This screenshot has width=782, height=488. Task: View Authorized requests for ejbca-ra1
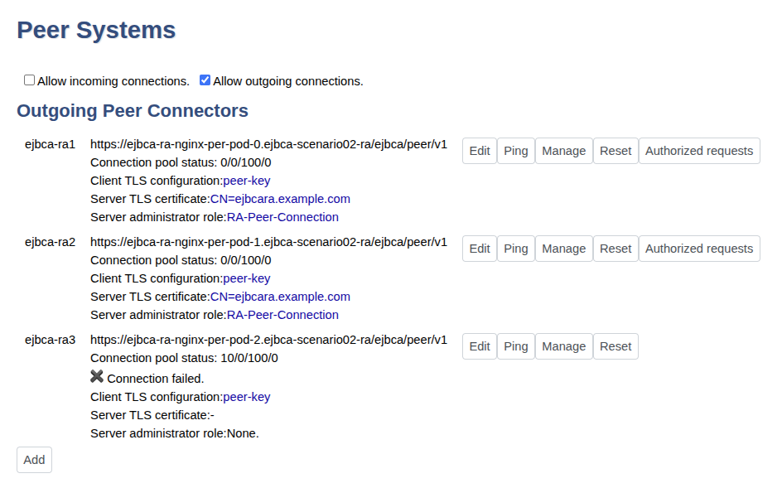[698, 151]
